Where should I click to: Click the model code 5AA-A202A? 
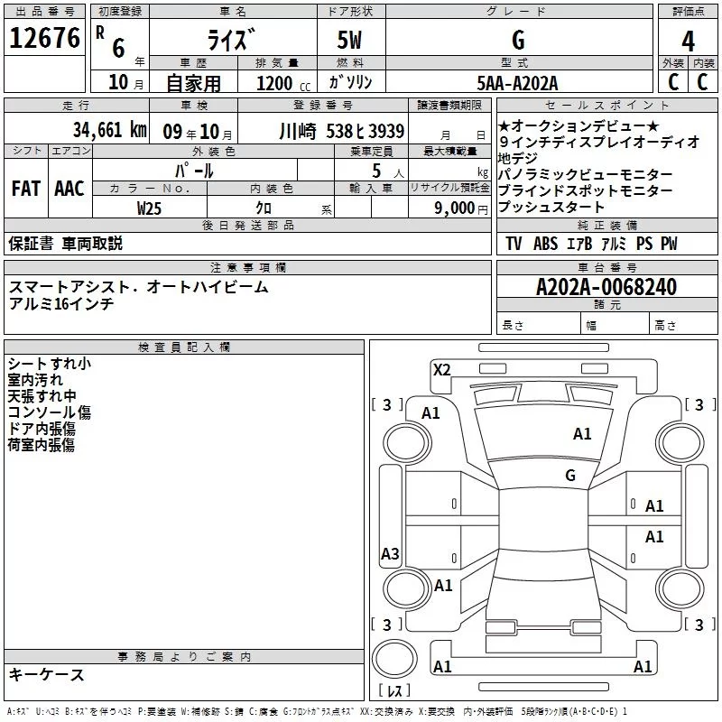[x=517, y=83]
